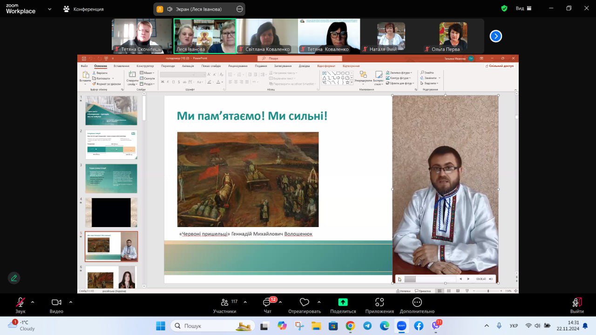Click Створити слайд new slide icon

point(132,75)
